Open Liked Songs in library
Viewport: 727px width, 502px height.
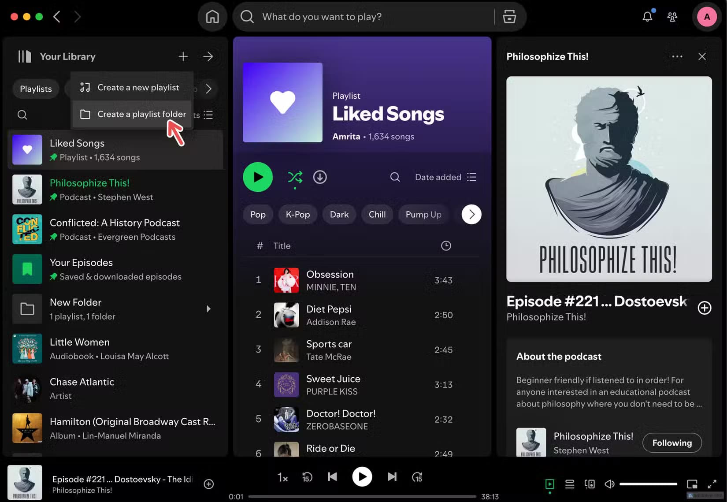click(115, 150)
